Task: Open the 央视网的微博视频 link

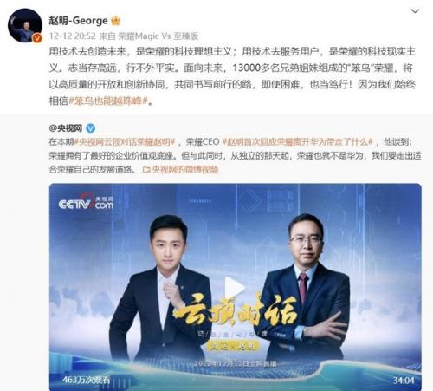Action: [x=184, y=170]
